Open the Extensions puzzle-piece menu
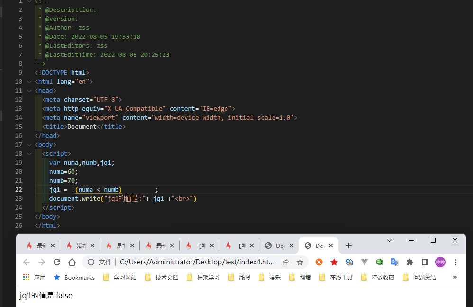The height and width of the screenshot is (307, 473). point(410,262)
